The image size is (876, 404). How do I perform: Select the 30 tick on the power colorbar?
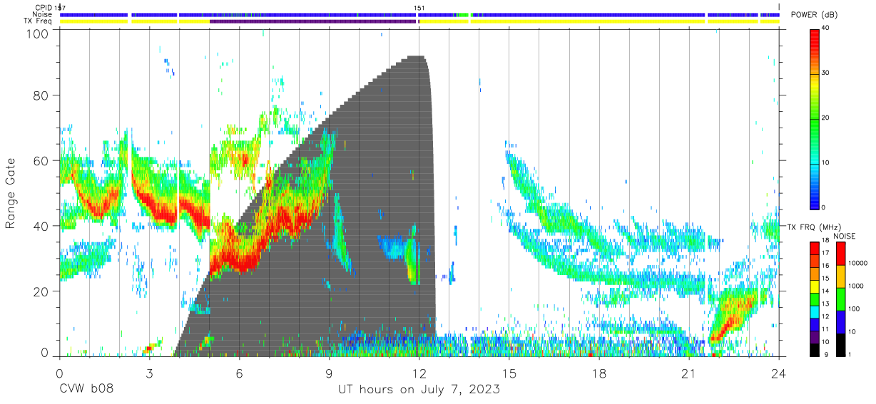coord(825,73)
